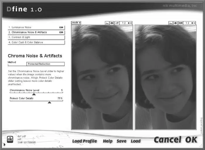Screen dimensions: 205x150
Task: Toggle eye icon above left preview
Action: click(112, 23)
